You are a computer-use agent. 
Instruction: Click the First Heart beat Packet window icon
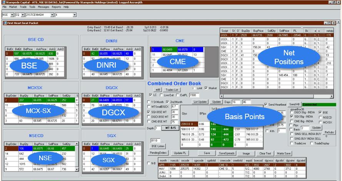click(x=4, y=23)
